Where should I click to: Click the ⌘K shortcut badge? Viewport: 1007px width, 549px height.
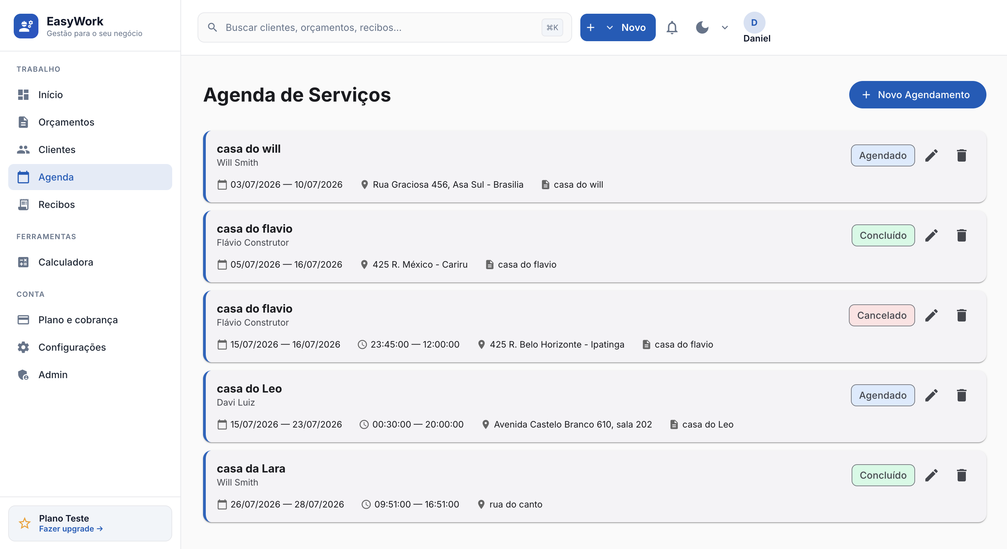click(x=552, y=27)
